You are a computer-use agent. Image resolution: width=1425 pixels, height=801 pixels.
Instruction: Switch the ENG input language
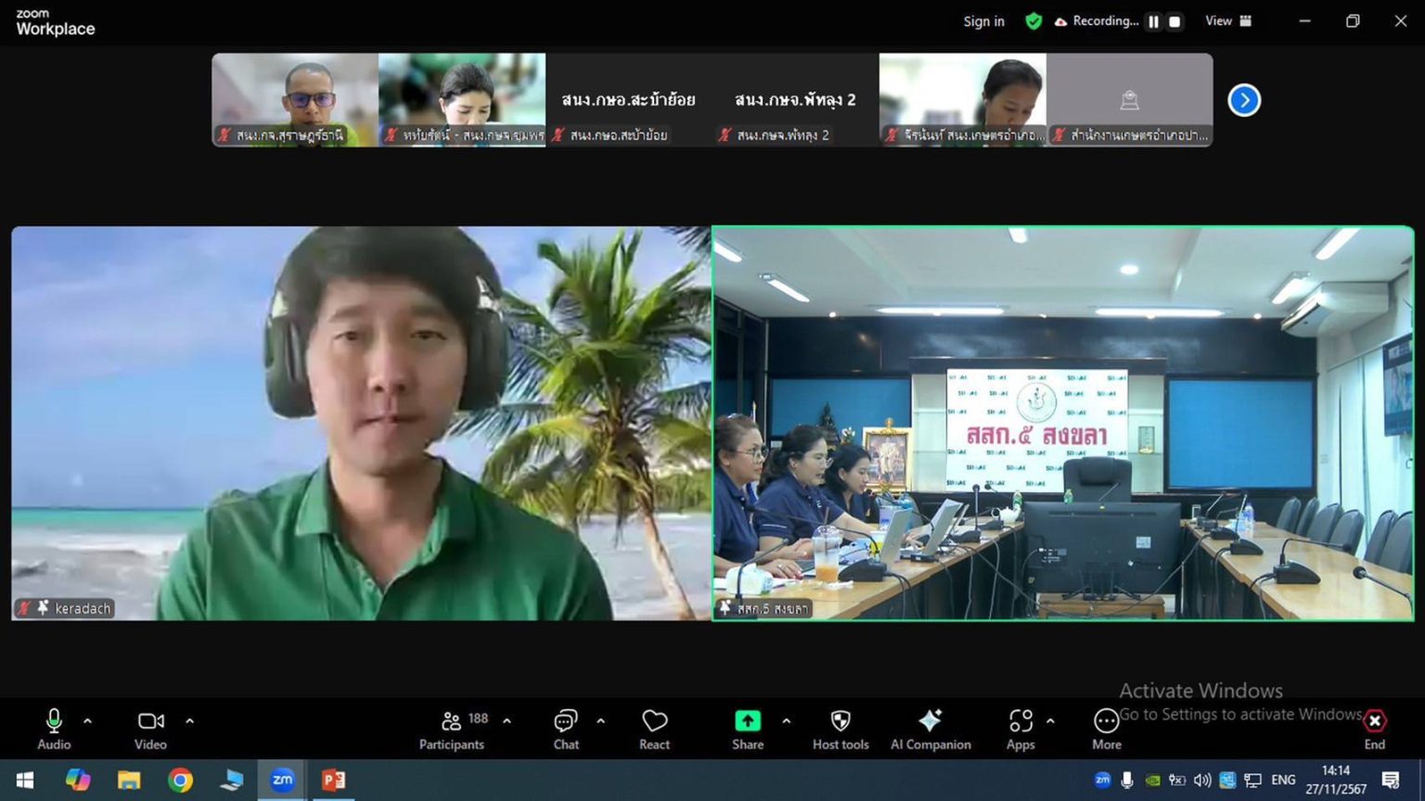pos(1283,781)
